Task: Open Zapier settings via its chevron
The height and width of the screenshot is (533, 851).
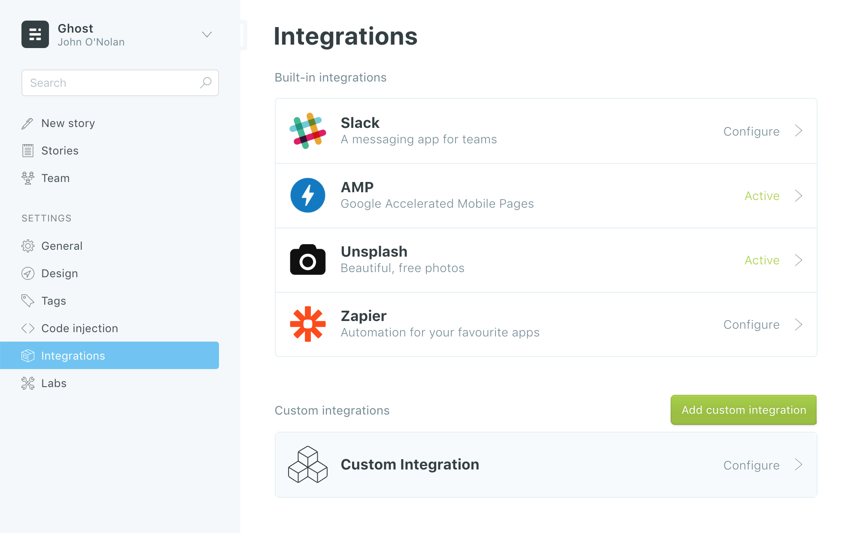Action: (x=798, y=324)
